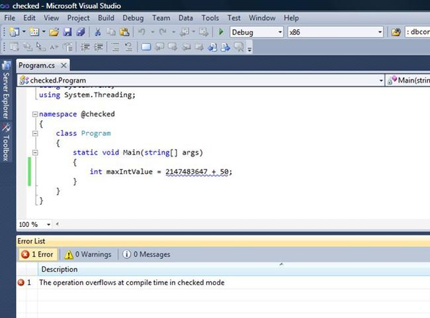Click the underlined 2147483647 + 50 expression
Image resolution: width=430 pixels, height=318 pixels.
tap(197, 172)
